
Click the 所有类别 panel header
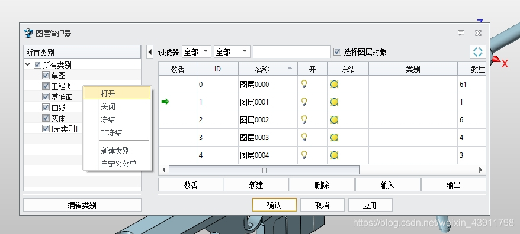coord(82,52)
